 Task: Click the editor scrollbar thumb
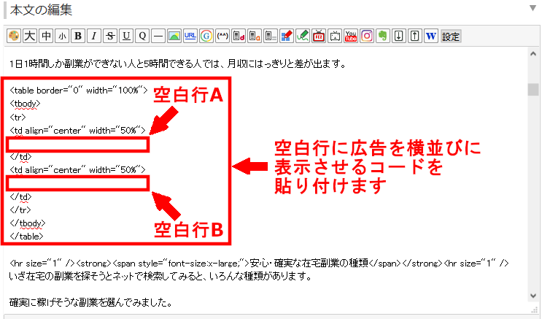533,89
